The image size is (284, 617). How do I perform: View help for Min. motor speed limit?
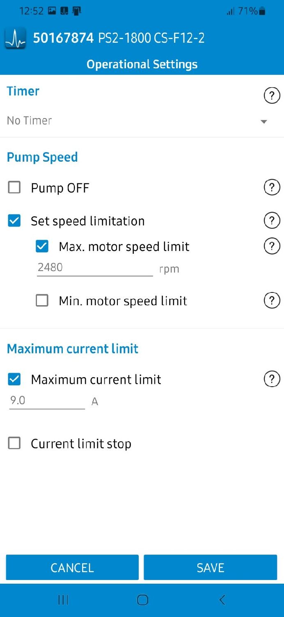(x=271, y=301)
